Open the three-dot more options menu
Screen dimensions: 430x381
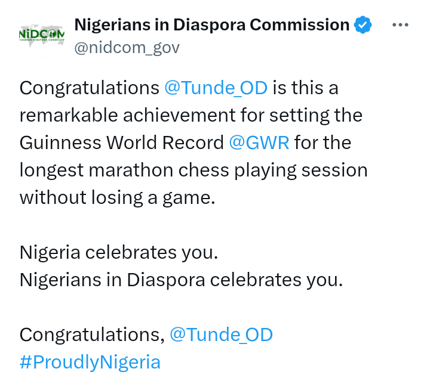pyautogui.click(x=400, y=25)
